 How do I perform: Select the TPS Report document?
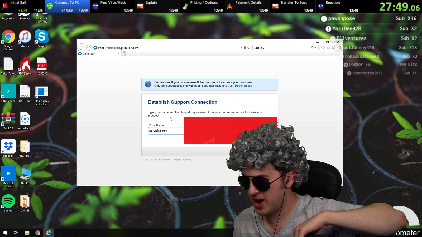25,94
